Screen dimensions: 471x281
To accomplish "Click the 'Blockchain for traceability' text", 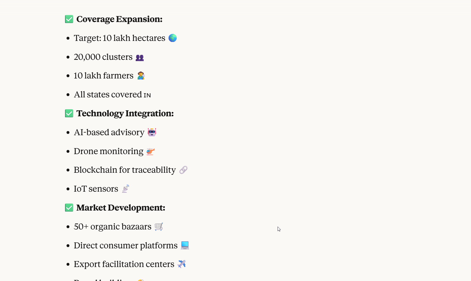I will coord(125,170).
